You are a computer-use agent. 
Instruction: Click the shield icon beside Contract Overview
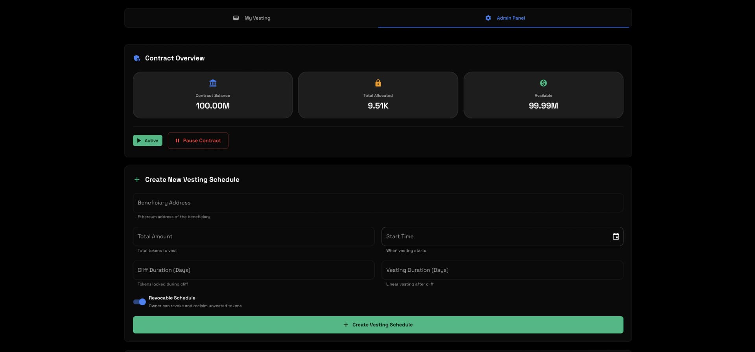137,58
